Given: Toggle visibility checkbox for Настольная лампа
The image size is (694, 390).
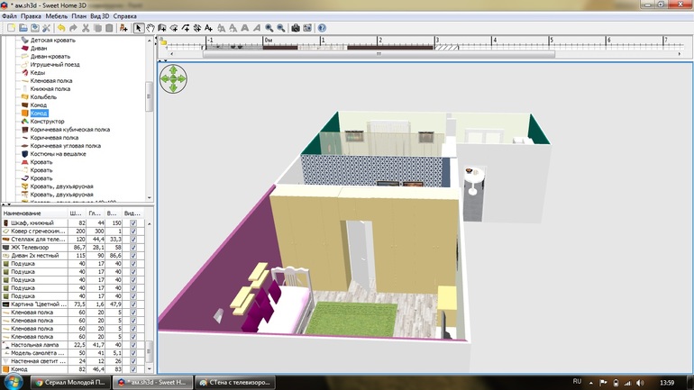Looking at the screenshot, I should pyautogui.click(x=134, y=344).
